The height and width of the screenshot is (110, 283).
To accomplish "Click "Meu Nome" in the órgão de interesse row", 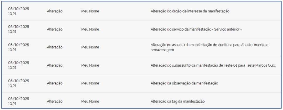I will [x=90, y=11].
